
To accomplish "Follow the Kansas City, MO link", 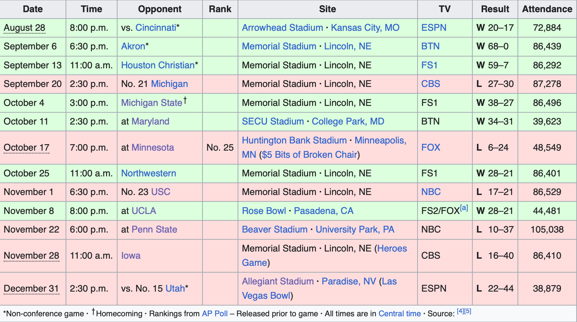I will pyautogui.click(x=365, y=28).
